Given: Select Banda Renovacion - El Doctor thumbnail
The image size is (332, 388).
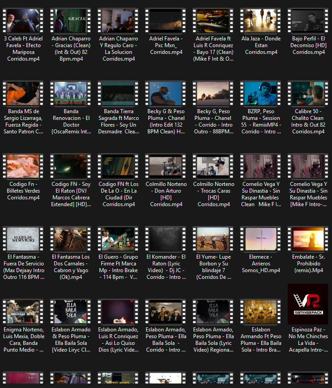Looking at the screenshot, I should click(71, 93).
